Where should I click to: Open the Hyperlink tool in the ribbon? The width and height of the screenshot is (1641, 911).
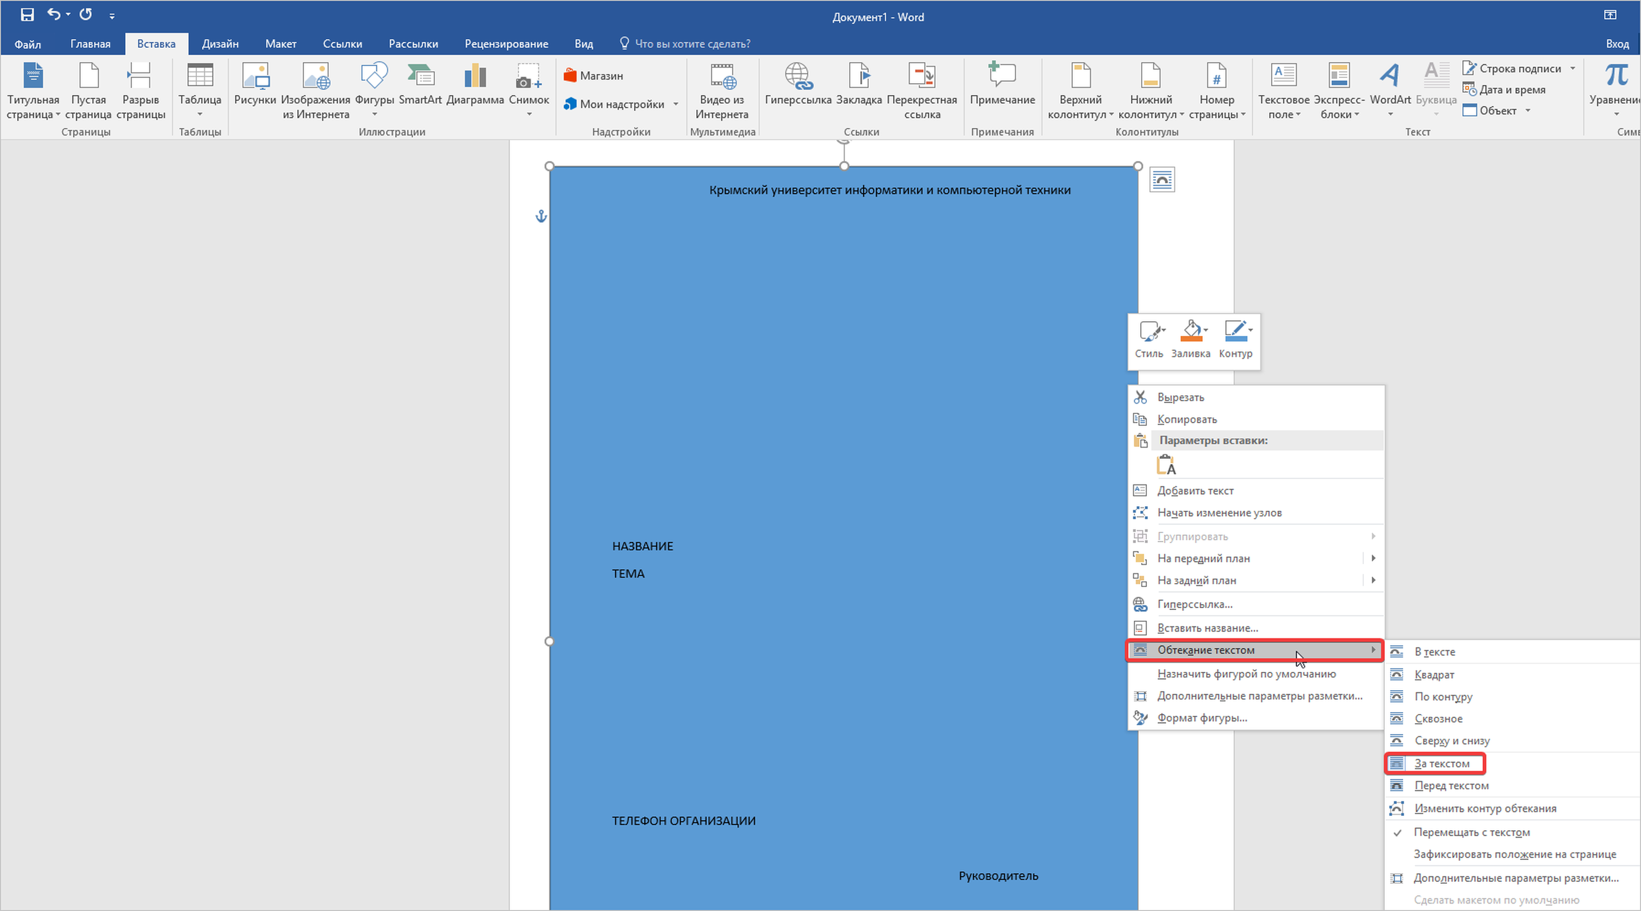(x=797, y=76)
